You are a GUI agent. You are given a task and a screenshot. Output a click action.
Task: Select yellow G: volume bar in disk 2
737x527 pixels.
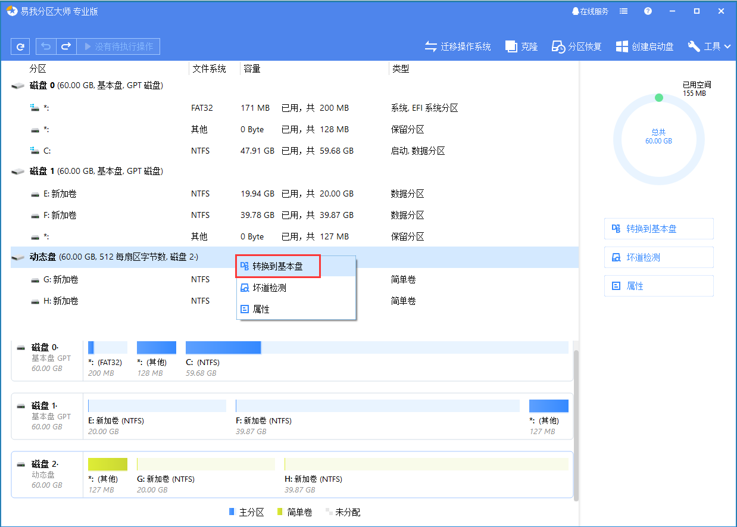tap(205, 465)
